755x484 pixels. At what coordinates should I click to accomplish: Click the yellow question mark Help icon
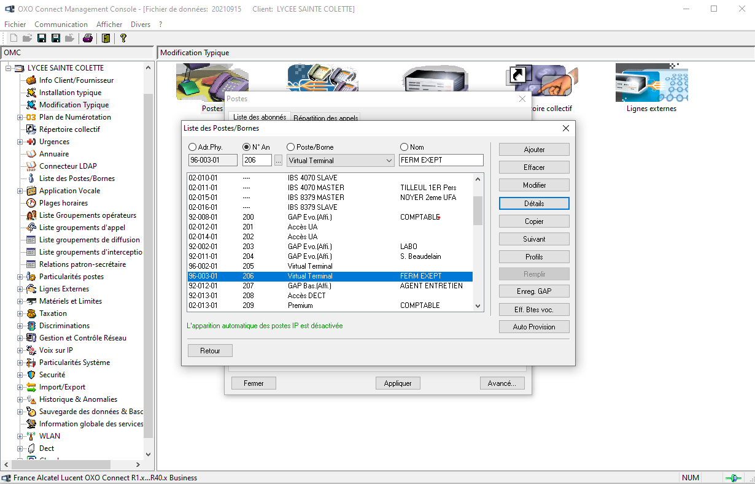click(x=123, y=38)
